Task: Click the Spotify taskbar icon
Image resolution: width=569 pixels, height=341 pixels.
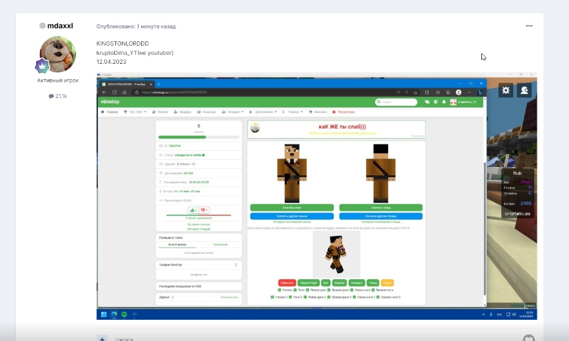Action: coord(124,315)
